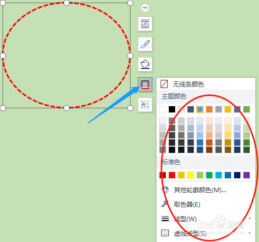The image size is (259, 242).
Task: Click the arrow beside 线型(W)
Action: pos(250,219)
